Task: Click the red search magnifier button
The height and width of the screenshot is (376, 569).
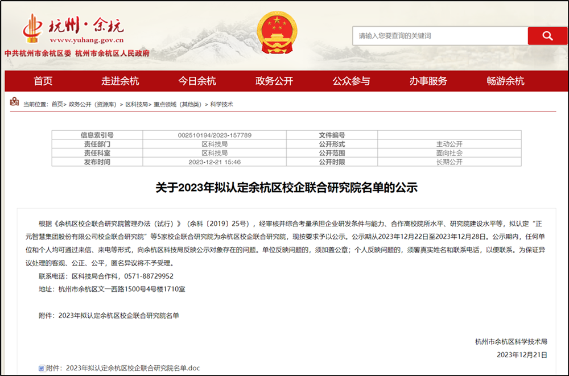Action: (x=547, y=36)
